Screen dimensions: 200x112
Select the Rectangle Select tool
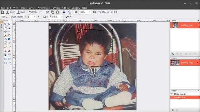5,24
